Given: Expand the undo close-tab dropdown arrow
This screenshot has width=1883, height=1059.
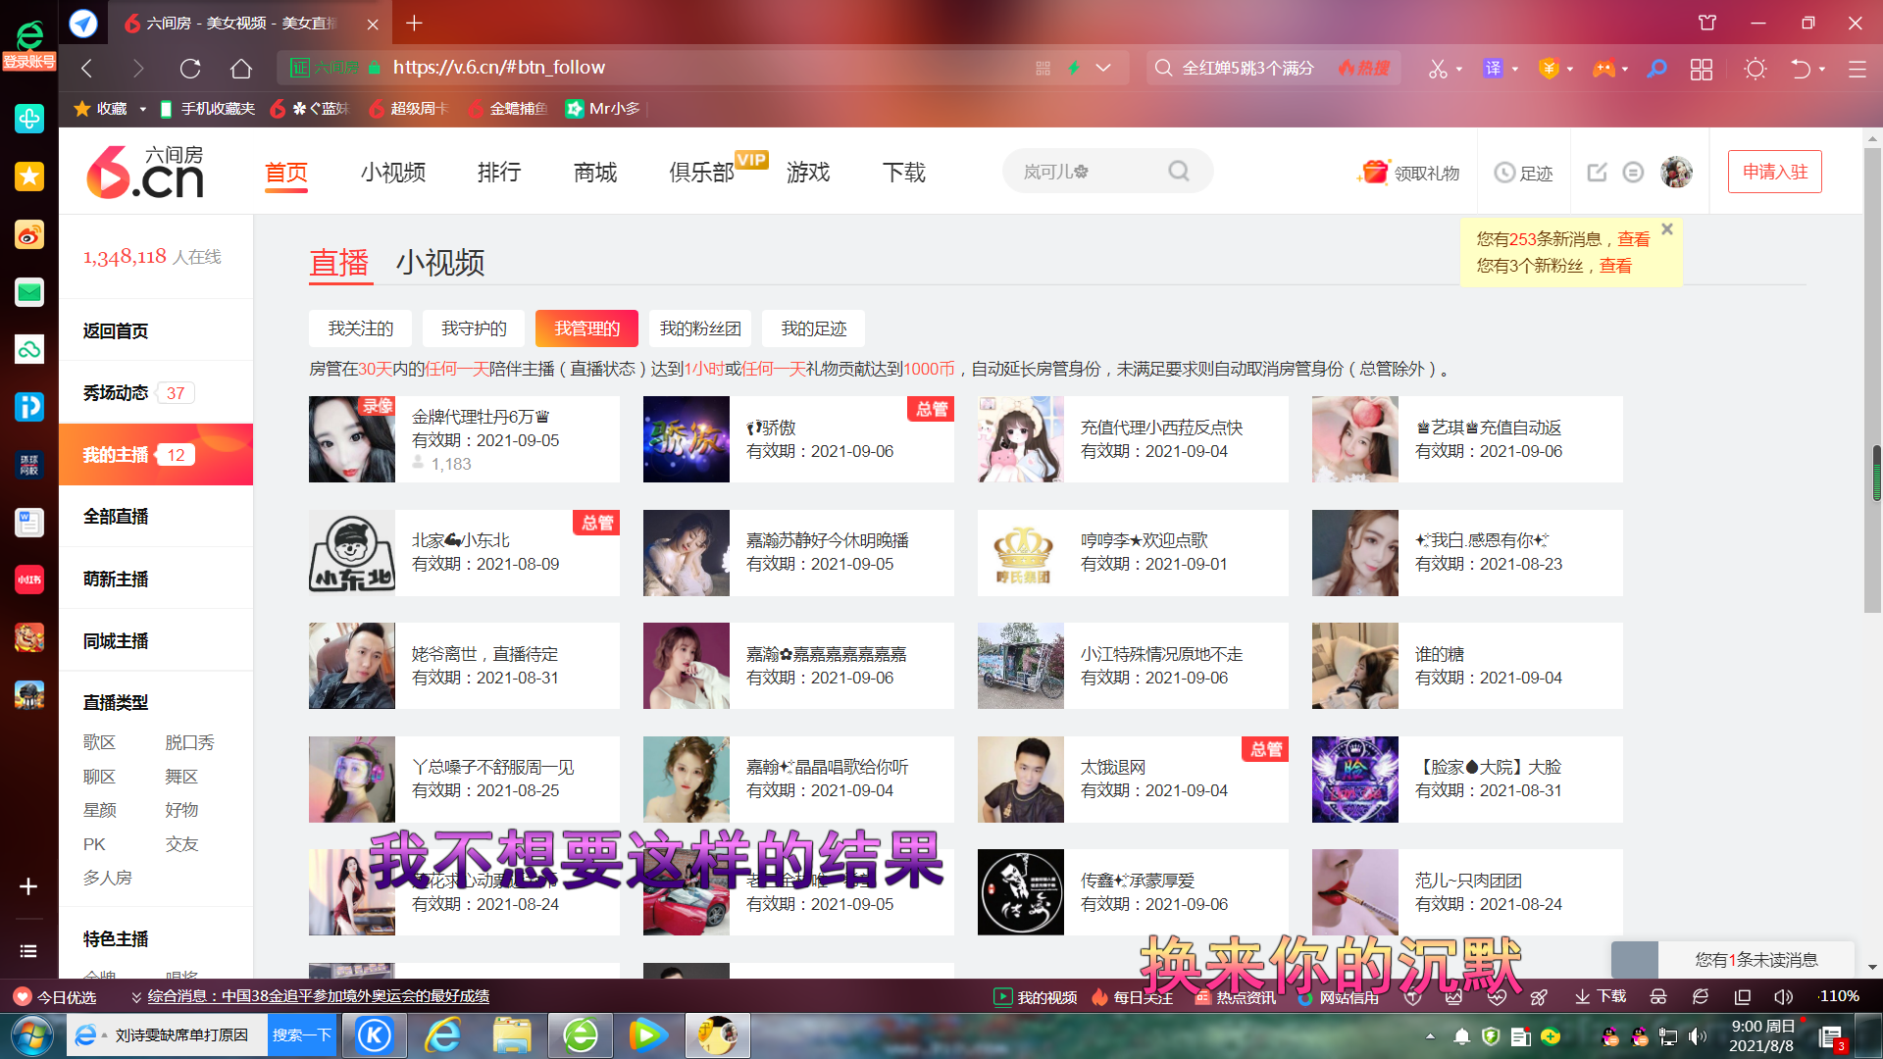Looking at the screenshot, I should pos(1822,70).
